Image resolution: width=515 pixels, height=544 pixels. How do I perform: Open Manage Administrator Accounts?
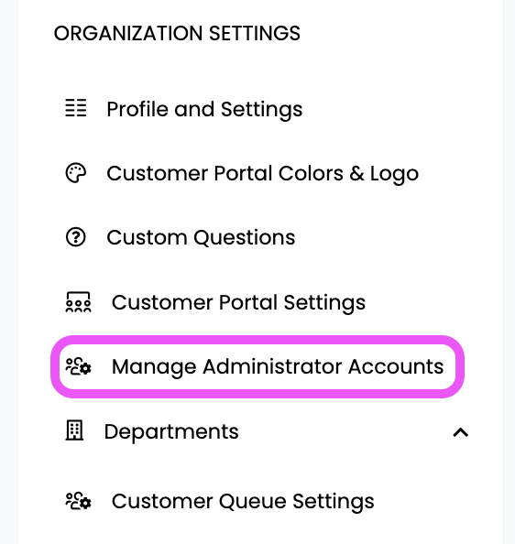point(278,366)
